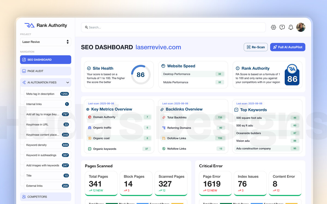The width and height of the screenshot is (327, 204).
Task: Click the Nofollow Links row icon
Action: point(164,149)
